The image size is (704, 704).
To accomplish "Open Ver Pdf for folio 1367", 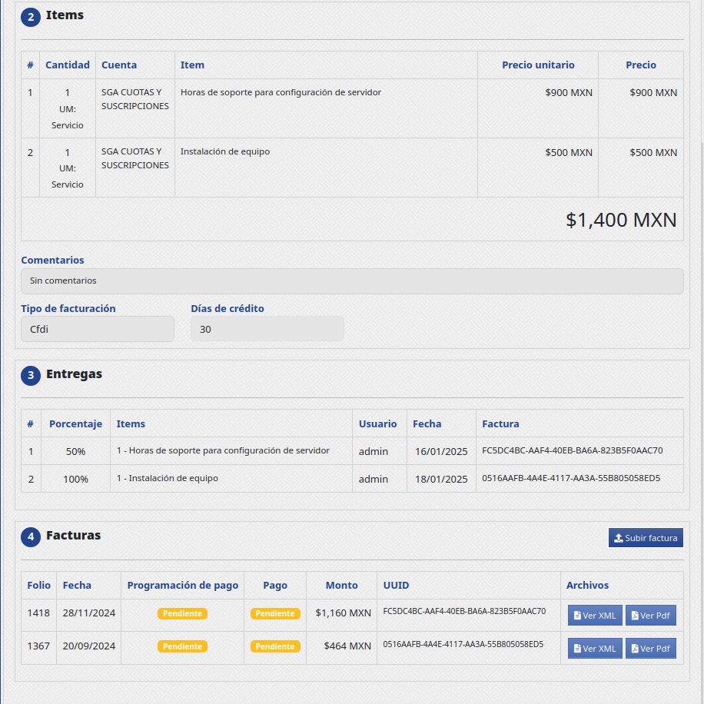I will click(650, 649).
